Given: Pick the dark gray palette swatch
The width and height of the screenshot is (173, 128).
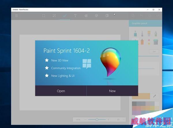Looking at the screenshot, I should click(134, 104).
